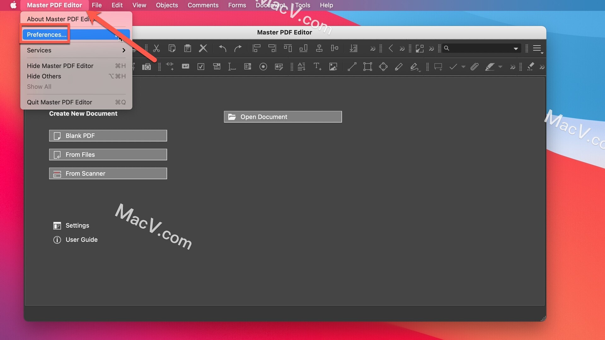Viewport: 605px width, 340px height.
Task: Select Hide Others menu entry
Action: 76,76
